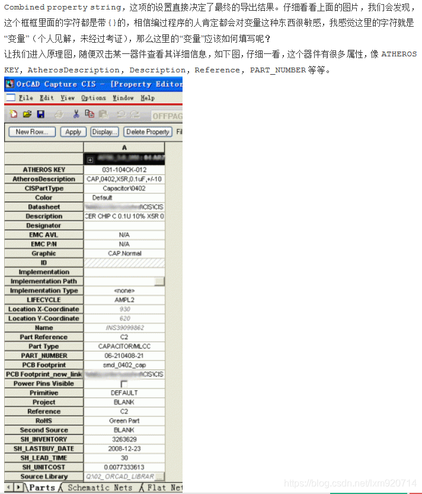This screenshot has height=494, width=422.
Task: Open the Options menu
Action: [94, 98]
